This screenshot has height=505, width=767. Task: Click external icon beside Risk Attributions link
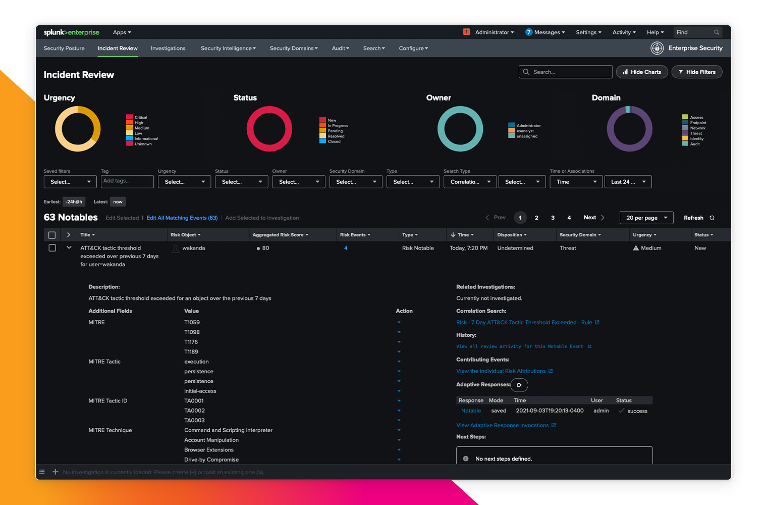pos(551,371)
